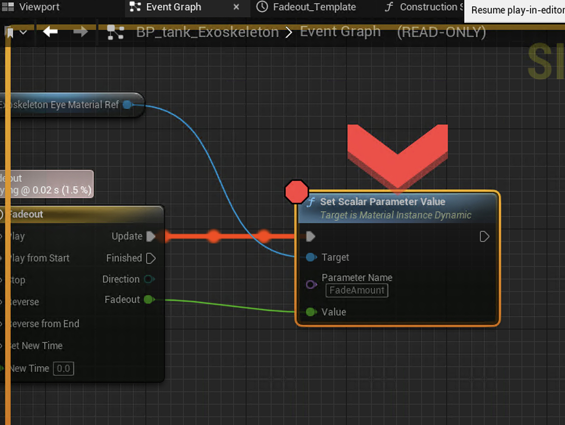565x425 pixels.
Task: Select the Event Graph tab
Action: 174,7
